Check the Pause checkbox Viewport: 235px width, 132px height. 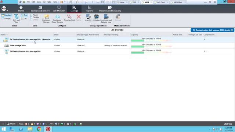pyautogui.click(x=31, y=15)
